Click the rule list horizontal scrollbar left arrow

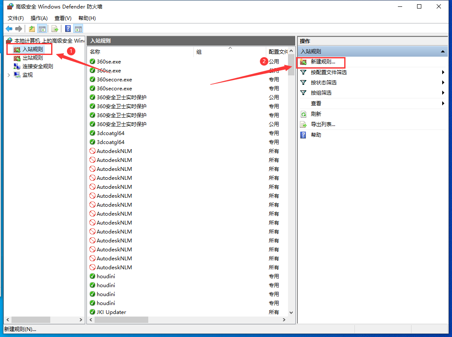pyautogui.click(x=91, y=320)
